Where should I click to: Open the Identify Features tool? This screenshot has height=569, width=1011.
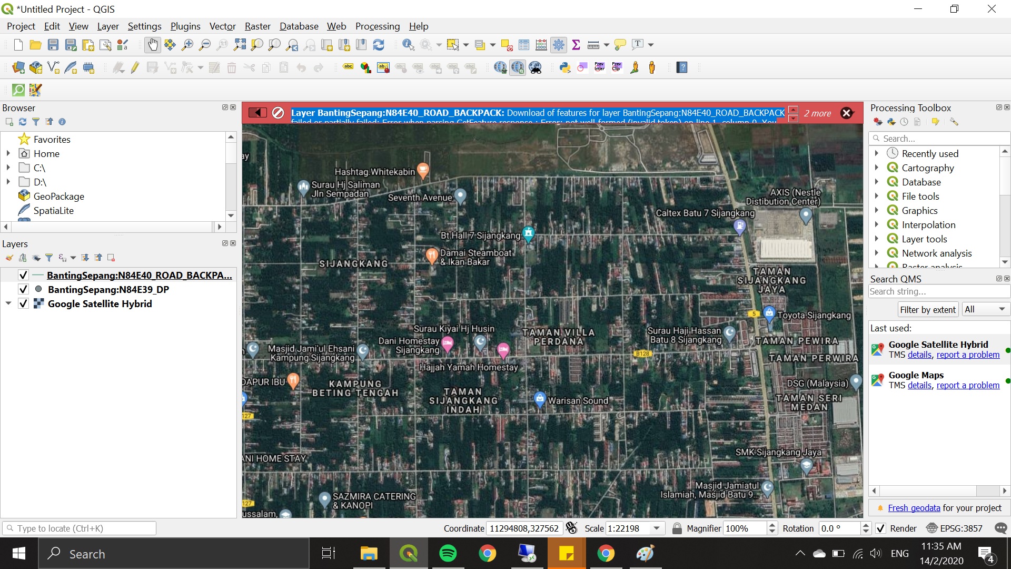(407, 45)
